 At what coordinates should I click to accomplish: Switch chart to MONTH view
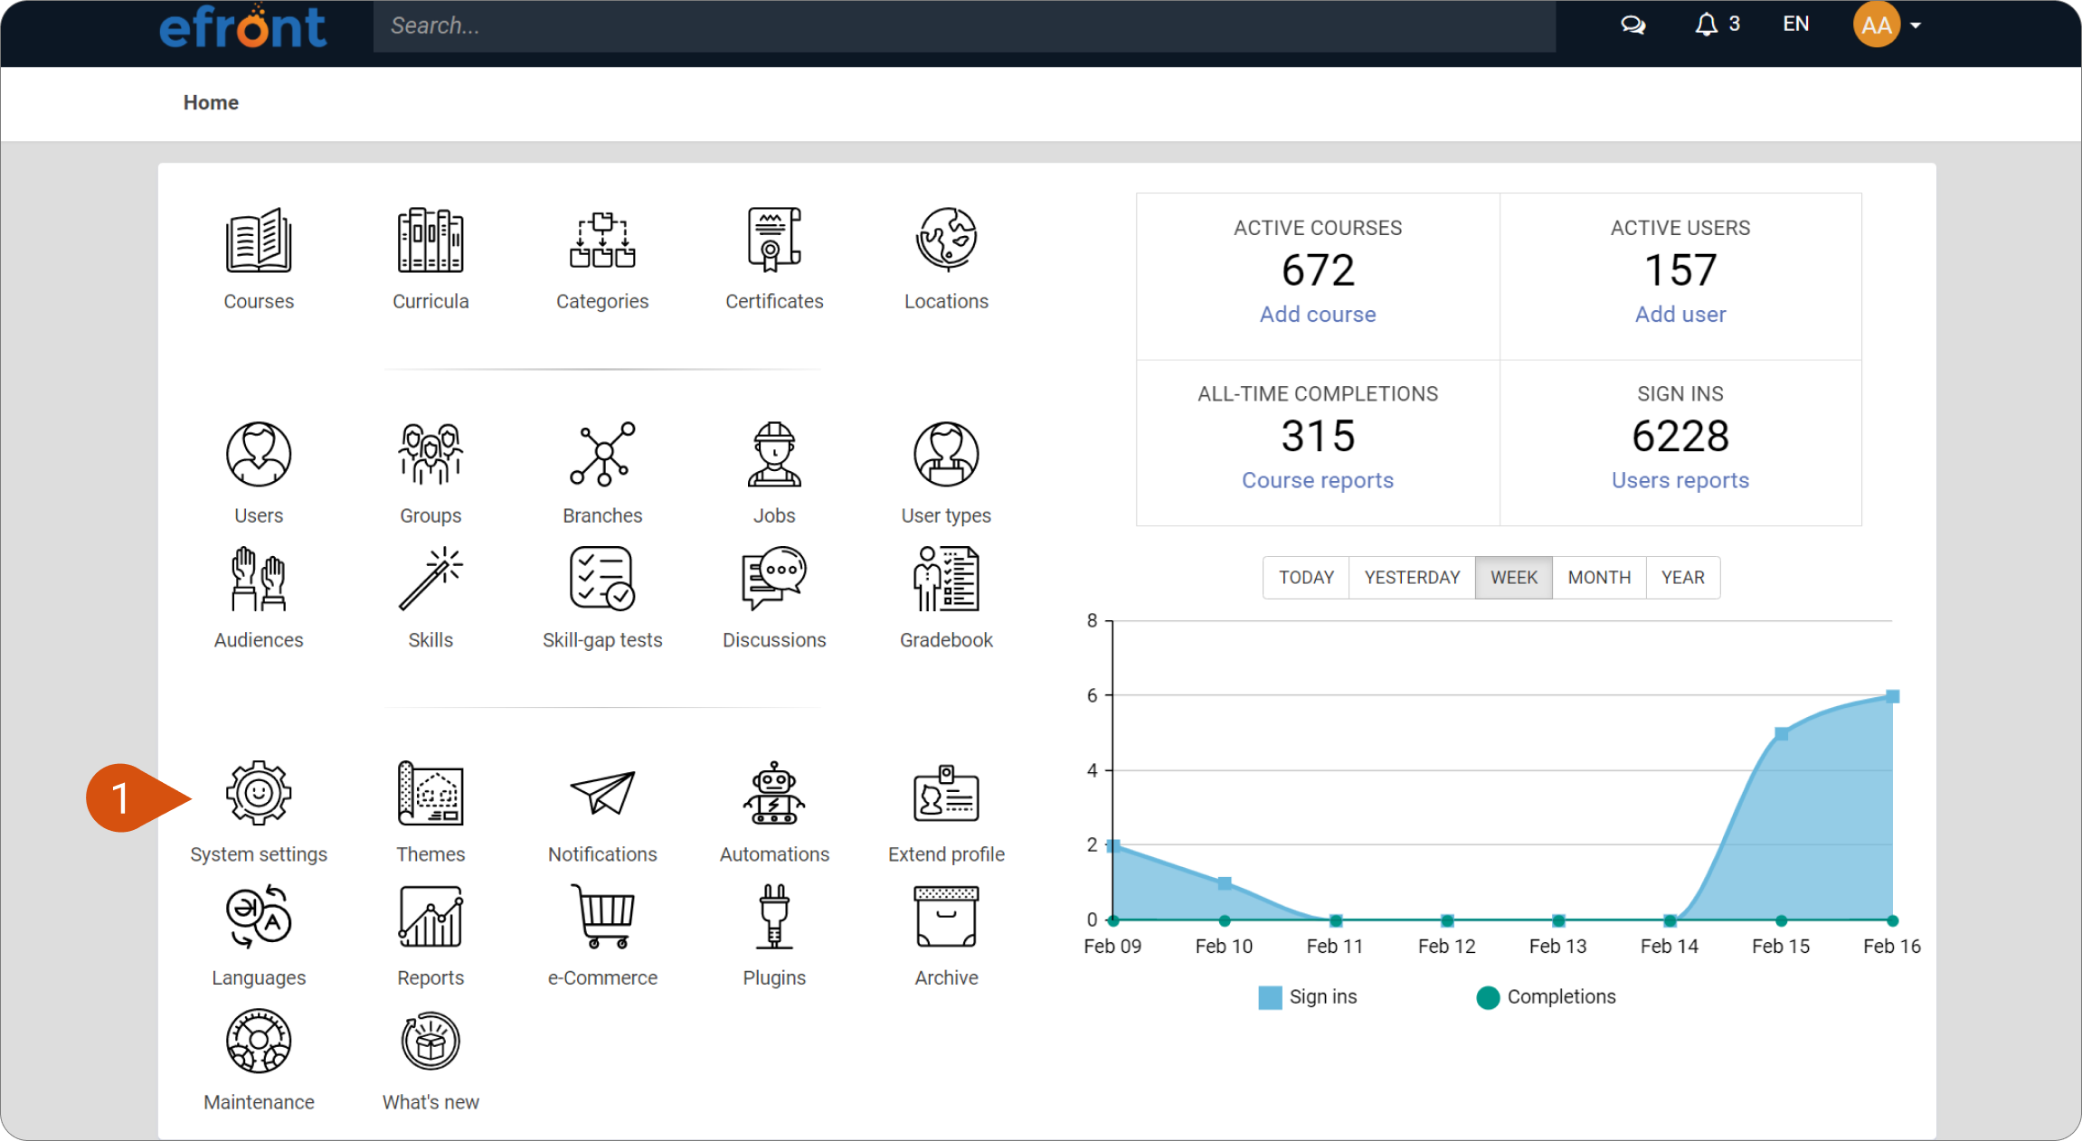[x=1599, y=578]
